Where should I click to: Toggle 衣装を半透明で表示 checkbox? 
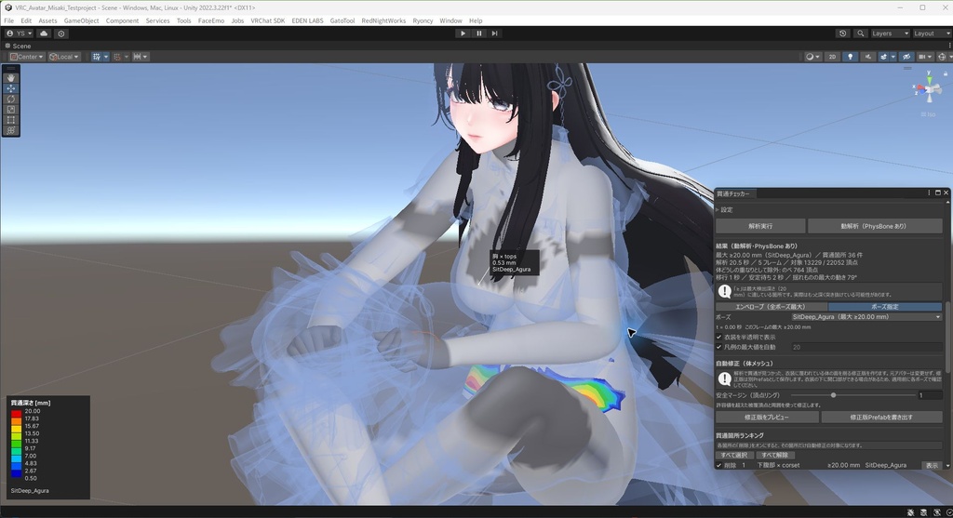coord(719,337)
